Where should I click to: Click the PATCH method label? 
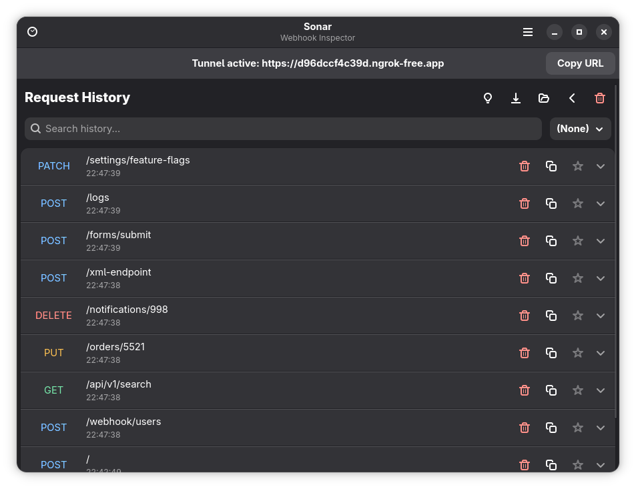point(53,166)
